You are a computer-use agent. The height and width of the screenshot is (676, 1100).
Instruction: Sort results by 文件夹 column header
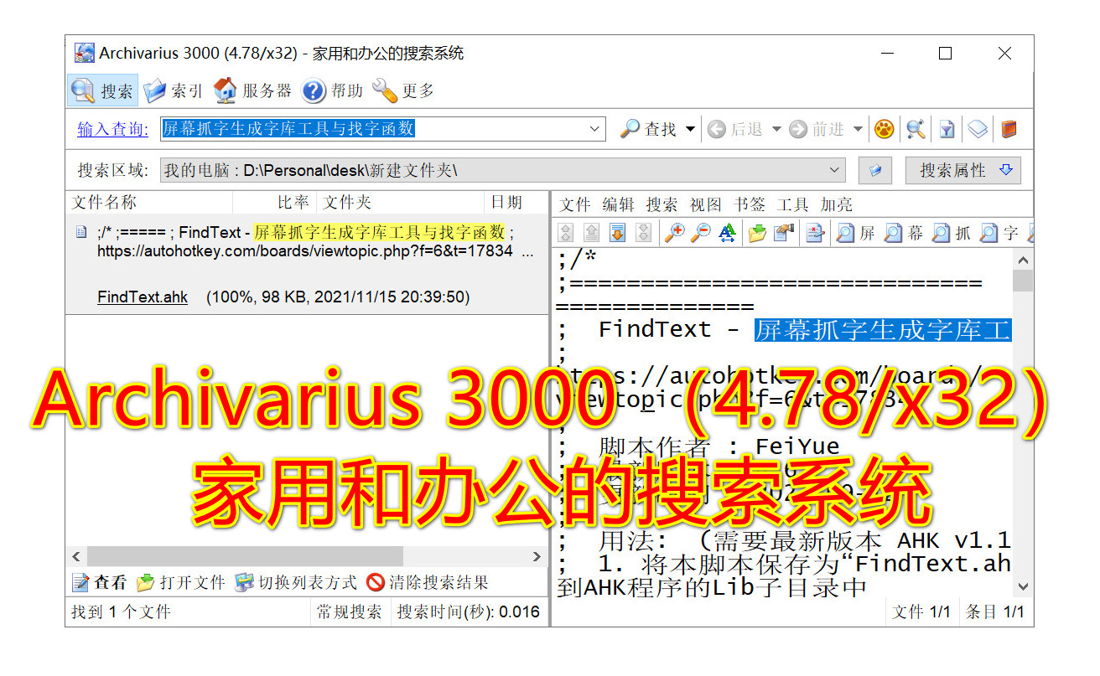pos(400,203)
